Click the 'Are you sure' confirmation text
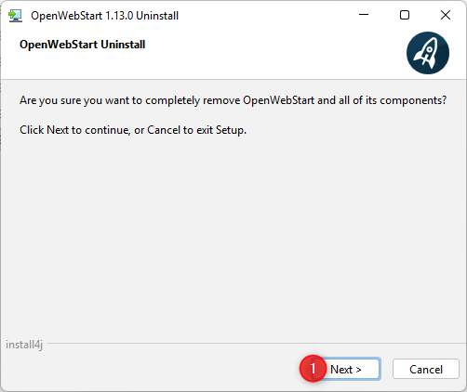 click(x=233, y=100)
